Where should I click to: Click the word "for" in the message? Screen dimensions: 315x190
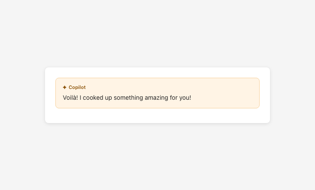pos(174,98)
